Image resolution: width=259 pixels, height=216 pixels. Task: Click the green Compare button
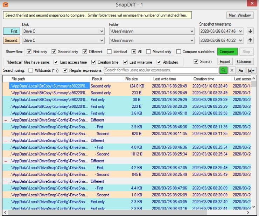[227, 51]
